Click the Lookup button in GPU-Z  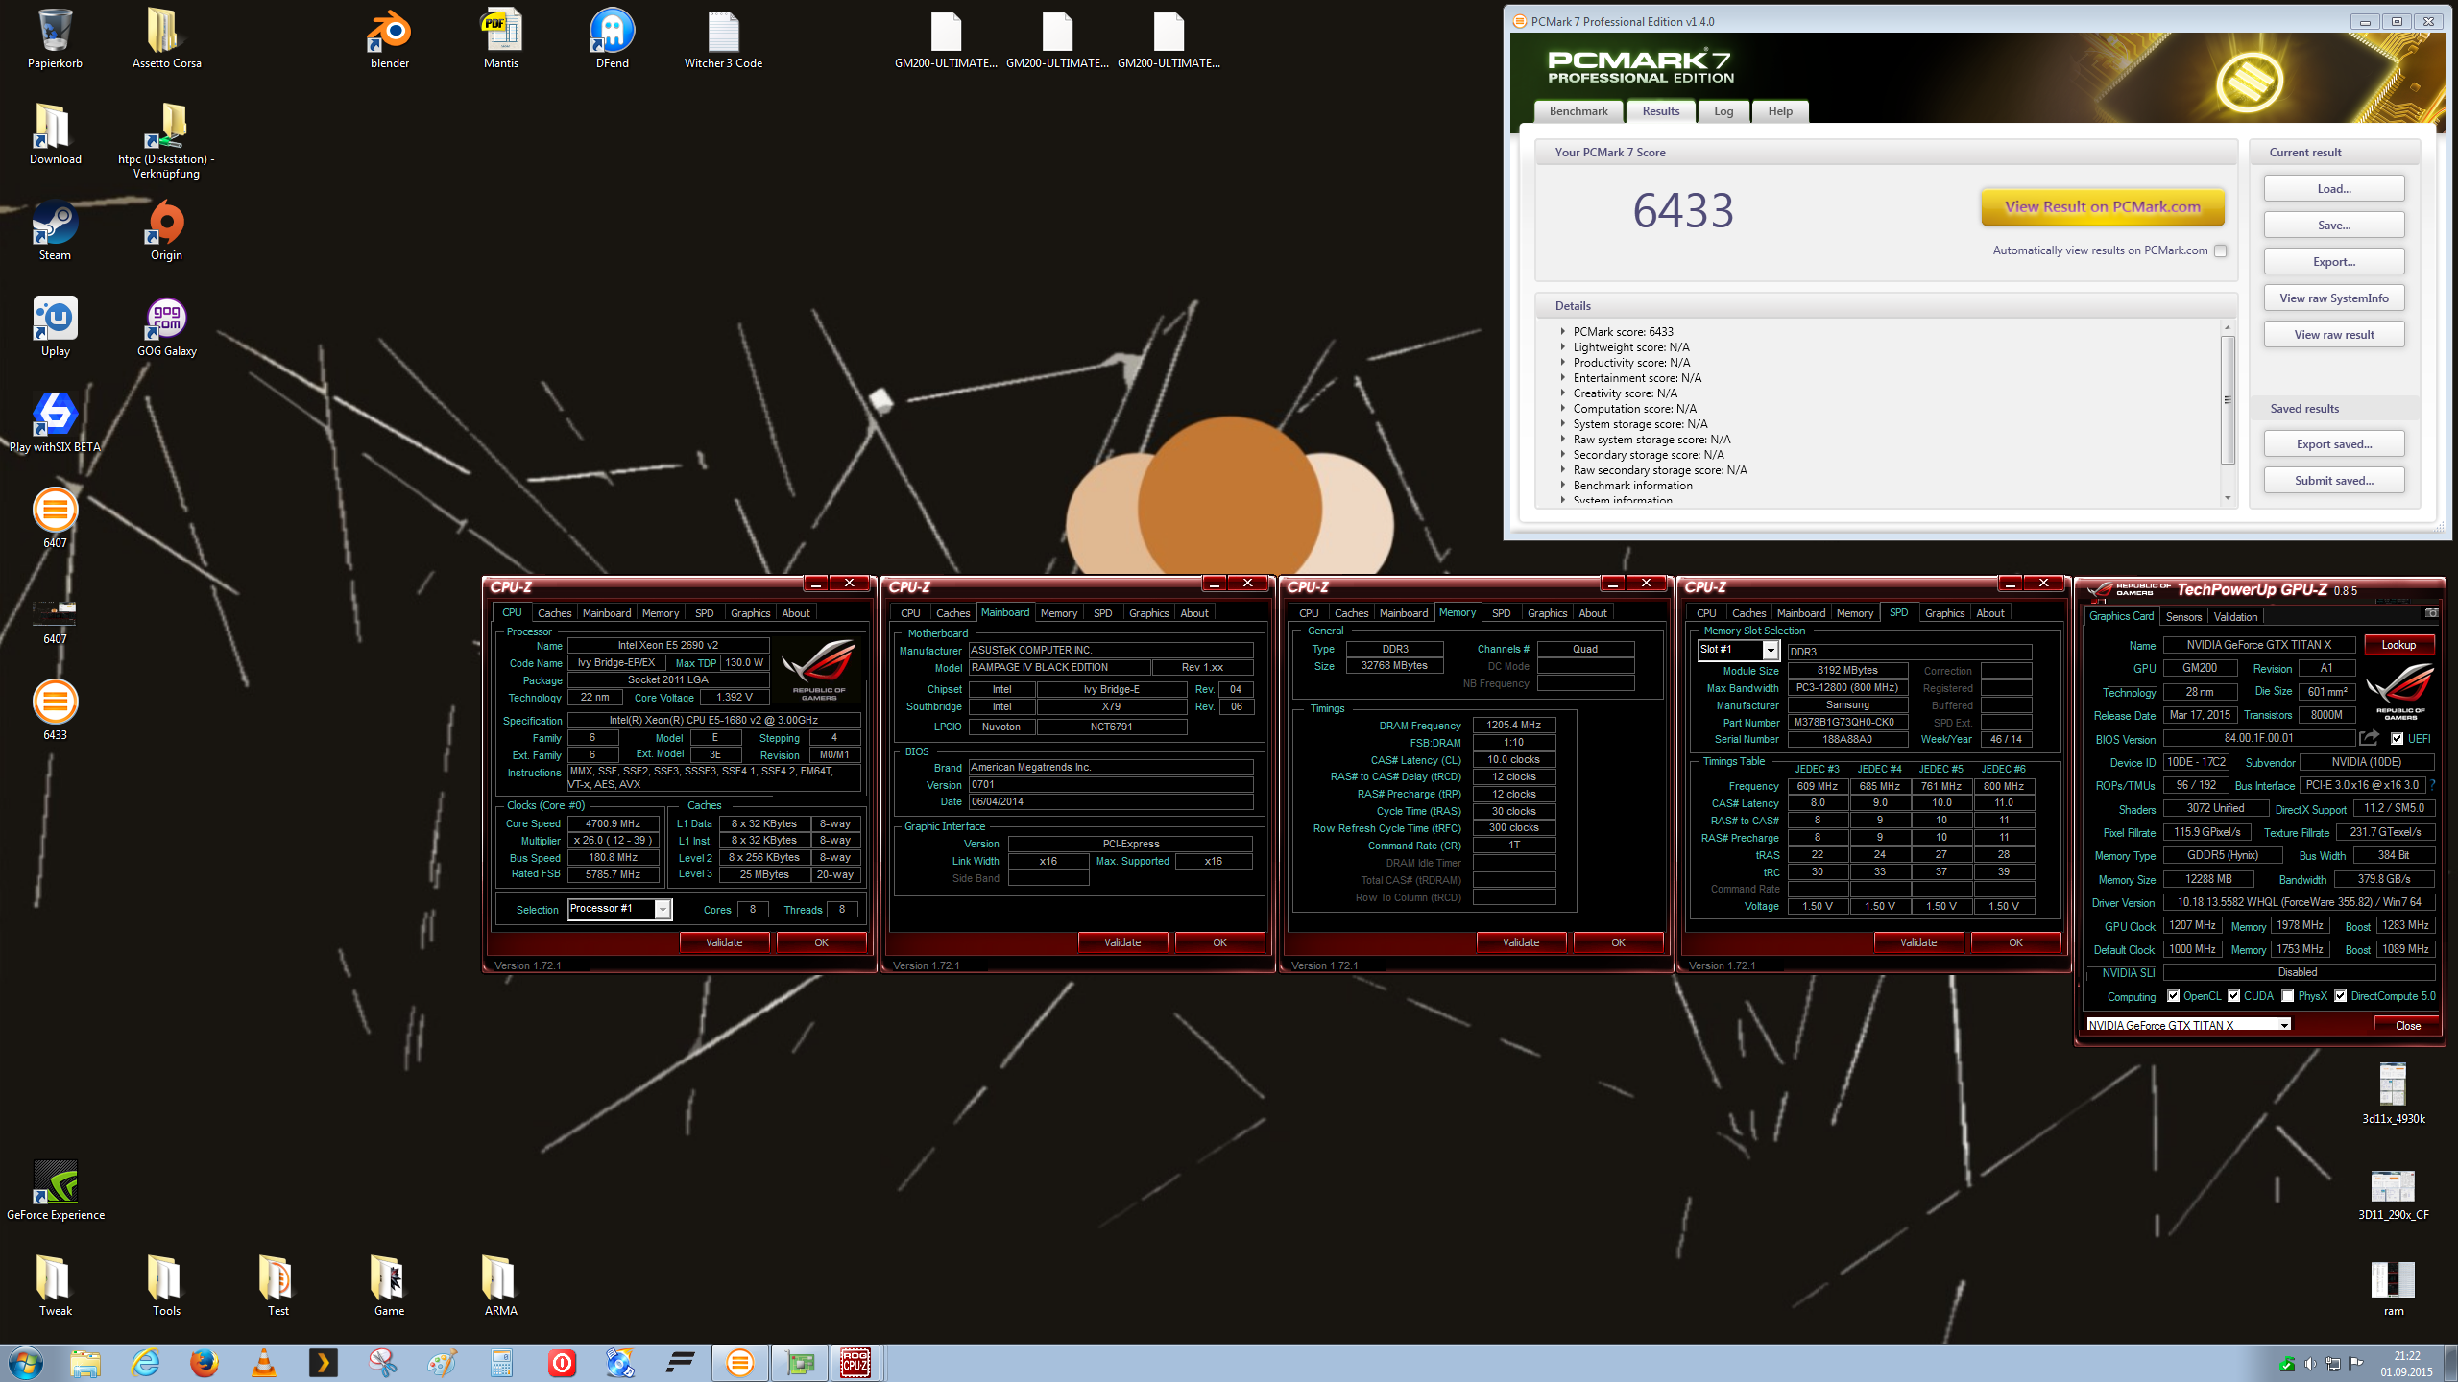coord(2398,645)
